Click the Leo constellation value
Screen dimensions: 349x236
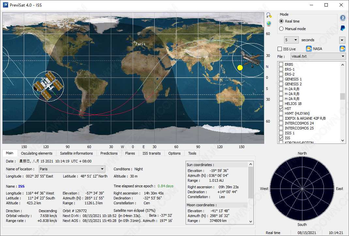[222, 197]
